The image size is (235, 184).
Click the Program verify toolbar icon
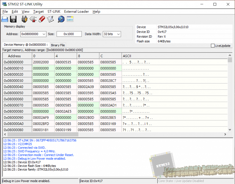[50, 19]
